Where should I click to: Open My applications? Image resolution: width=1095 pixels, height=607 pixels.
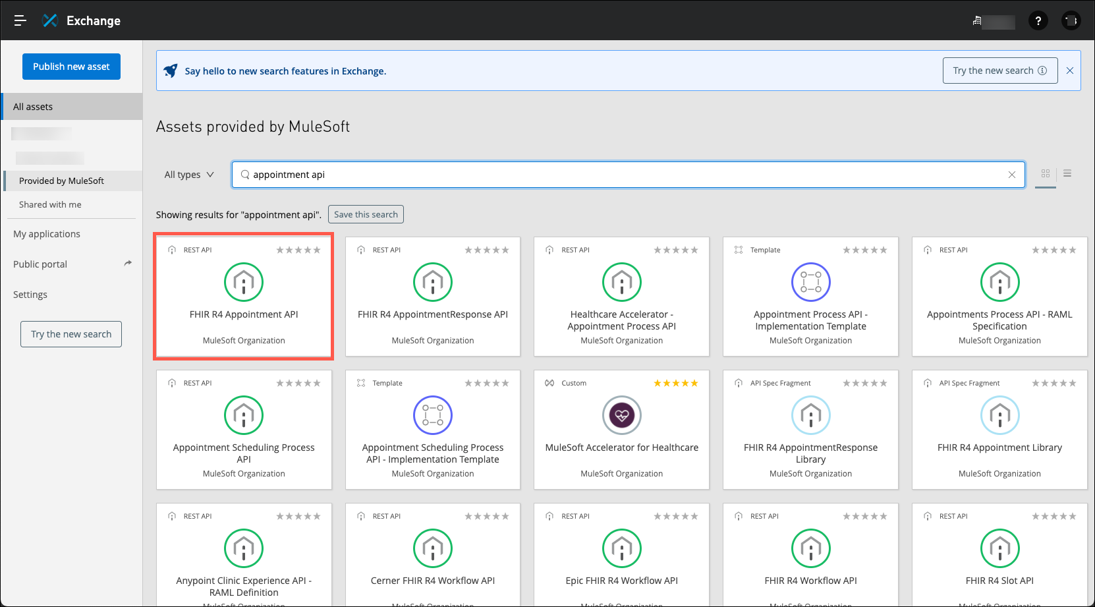[47, 234]
